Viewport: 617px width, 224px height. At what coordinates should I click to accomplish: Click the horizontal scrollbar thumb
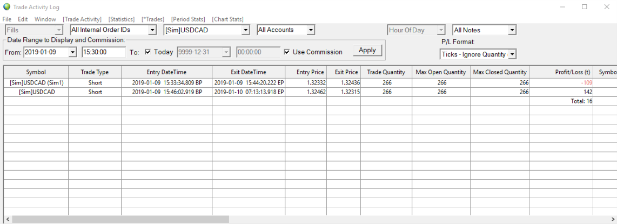coord(119,219)
